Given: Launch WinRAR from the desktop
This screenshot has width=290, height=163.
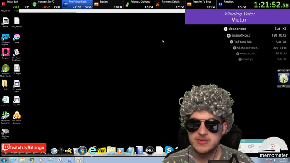Looking at the screenshot, I should click(x=17, y=101).
